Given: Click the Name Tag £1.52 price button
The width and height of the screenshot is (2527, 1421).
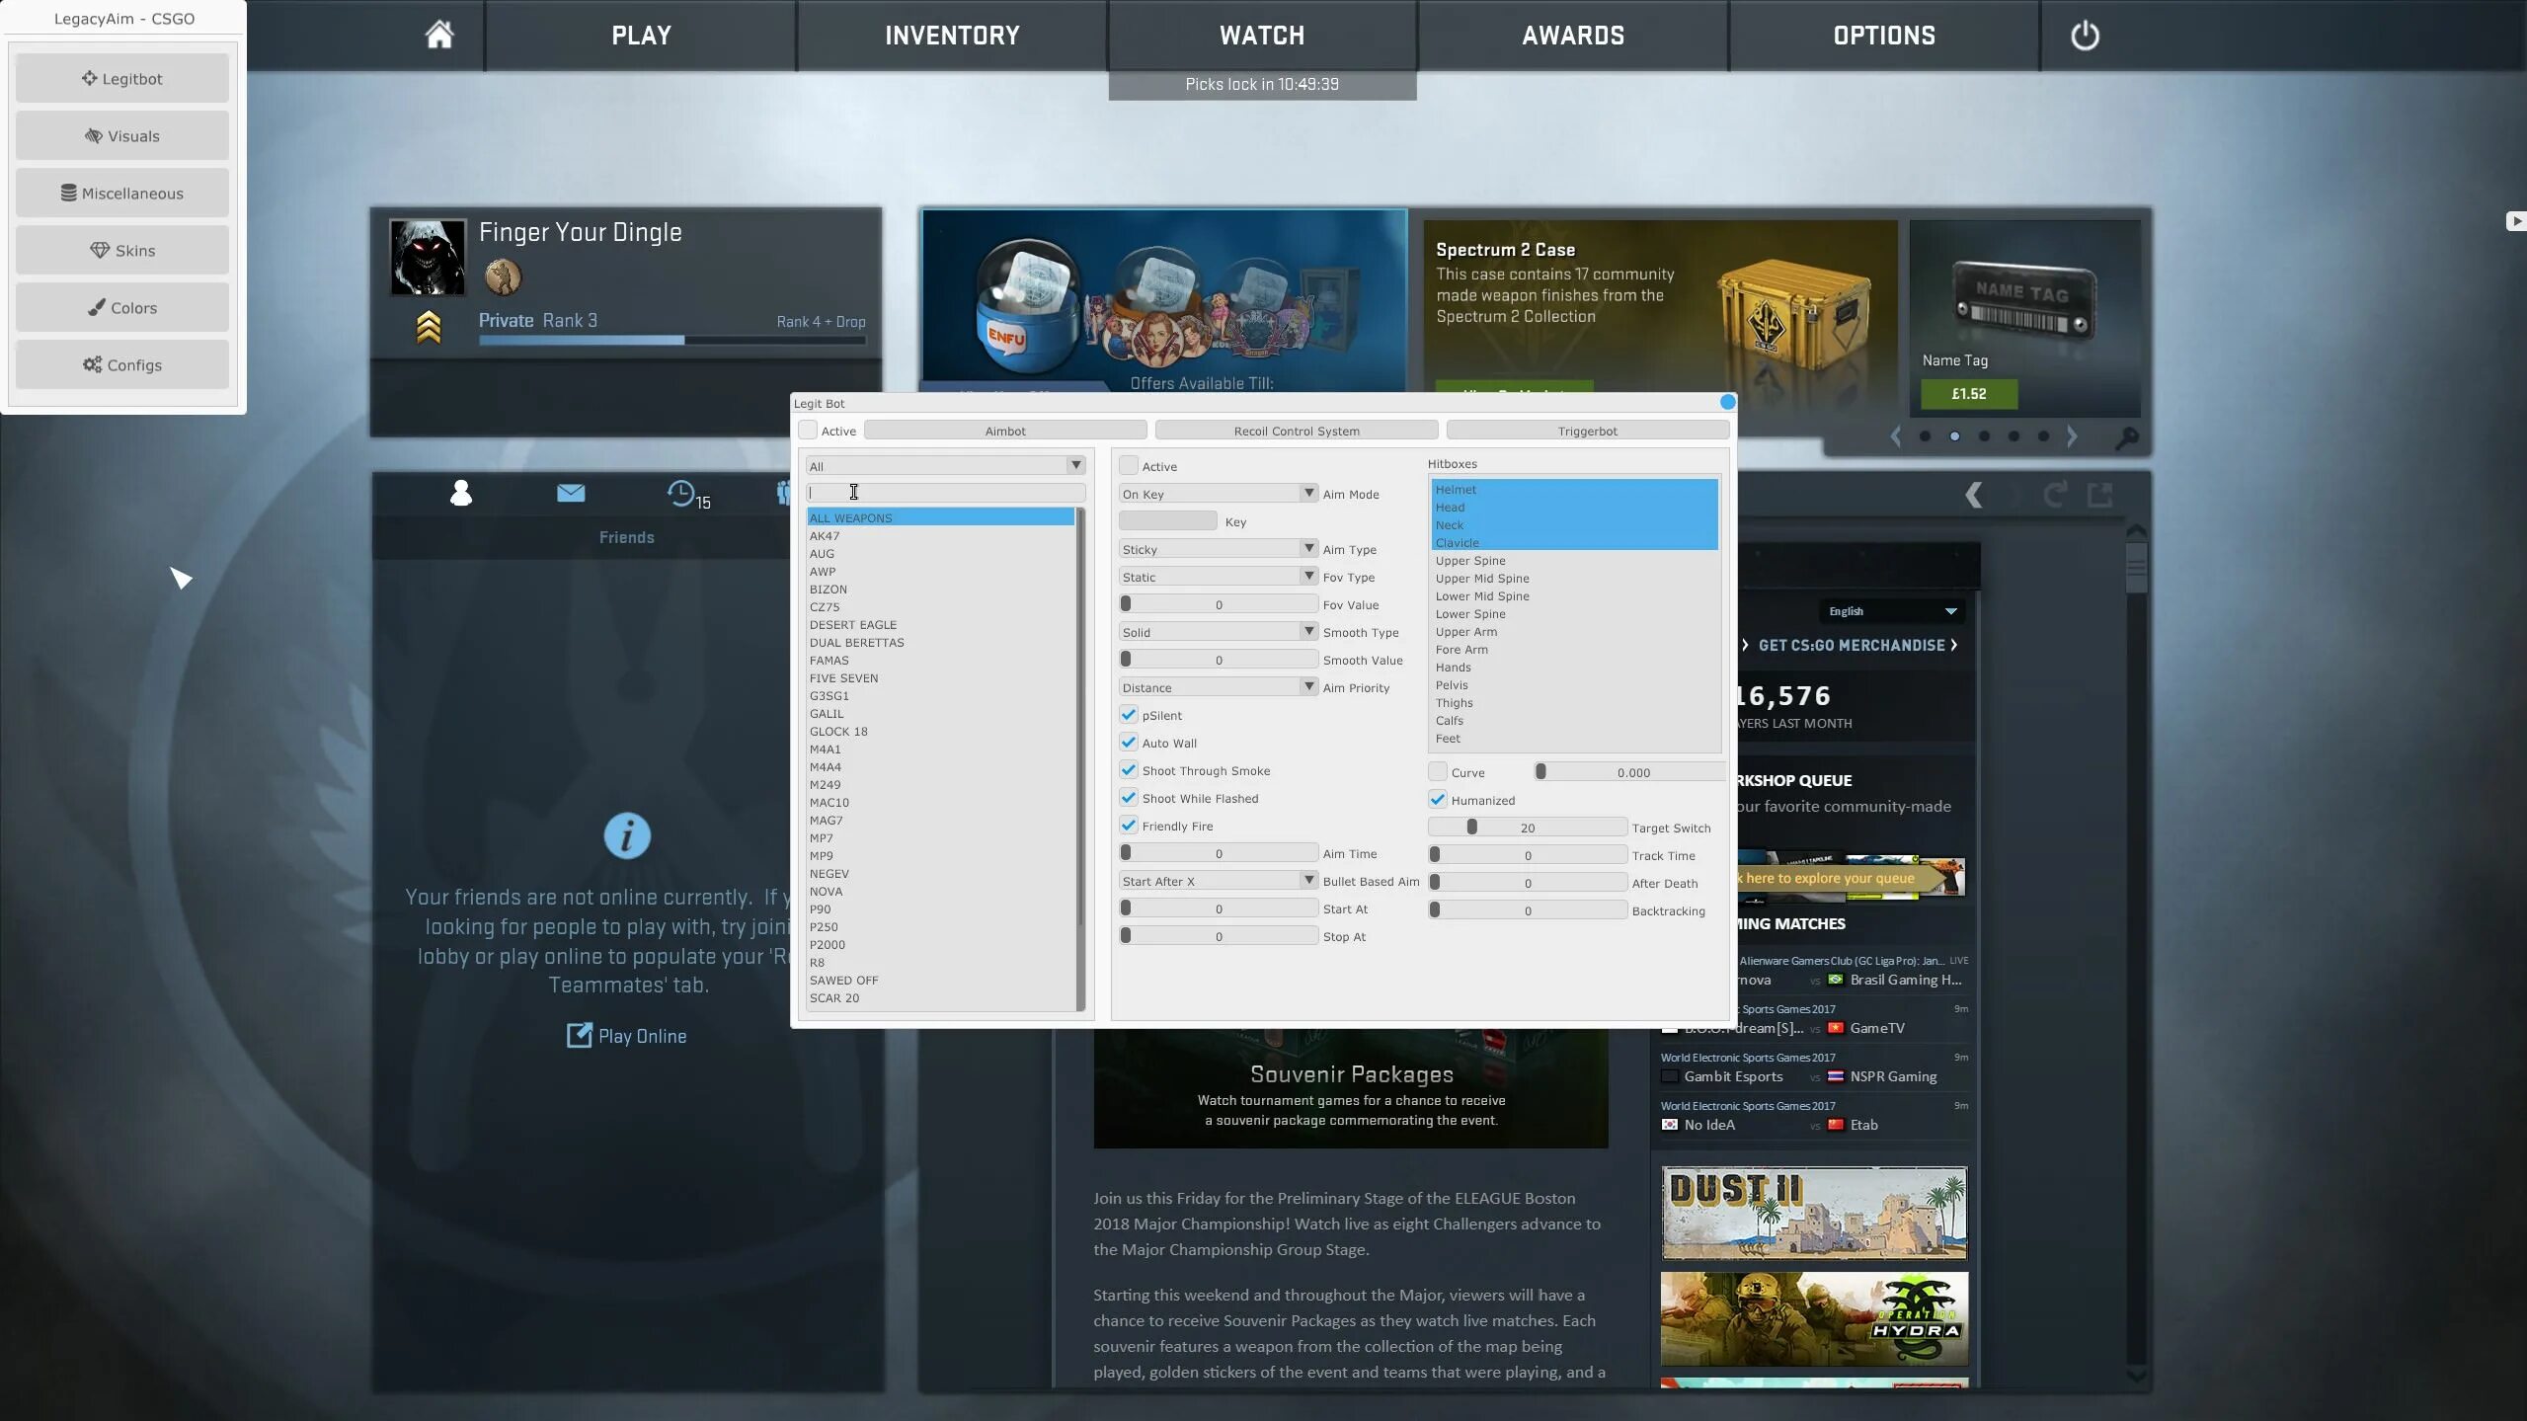Looking at the screenshot, I should [x=1969, y=394].
